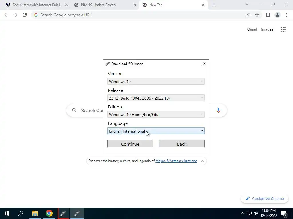
Task: Click the Chrome forward navigation arrow
Action: click(x=15, y=15)
